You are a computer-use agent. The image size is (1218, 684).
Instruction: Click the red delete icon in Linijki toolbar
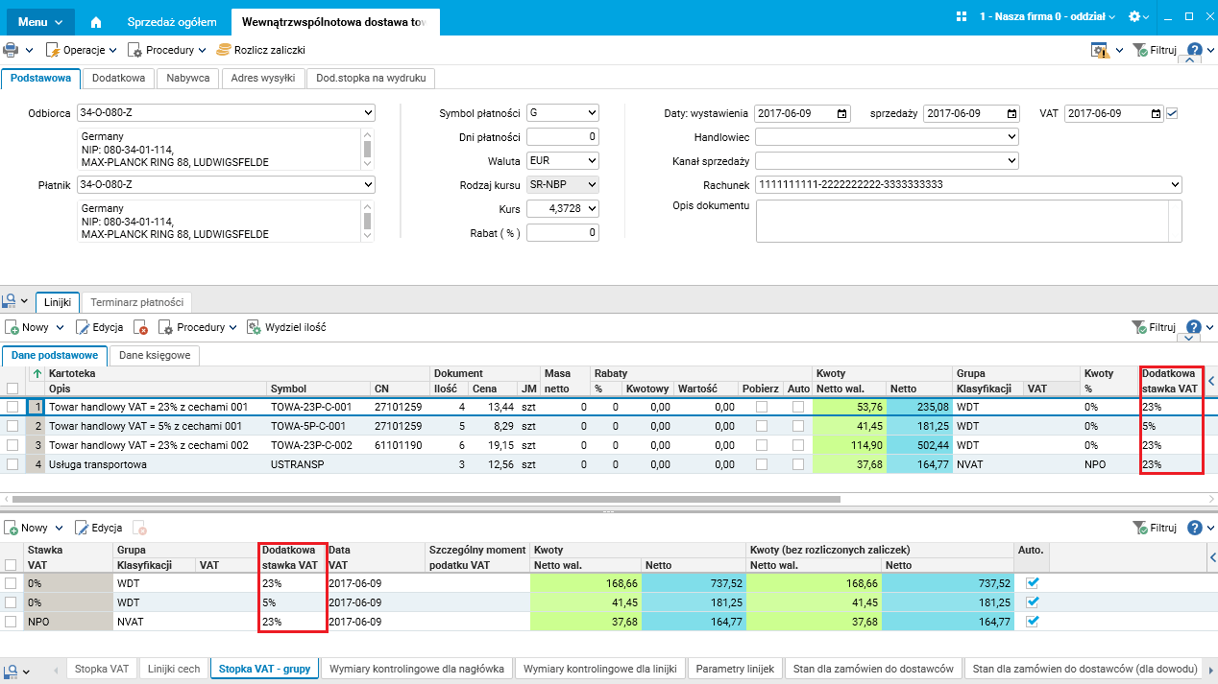click(x=141, y=327)
